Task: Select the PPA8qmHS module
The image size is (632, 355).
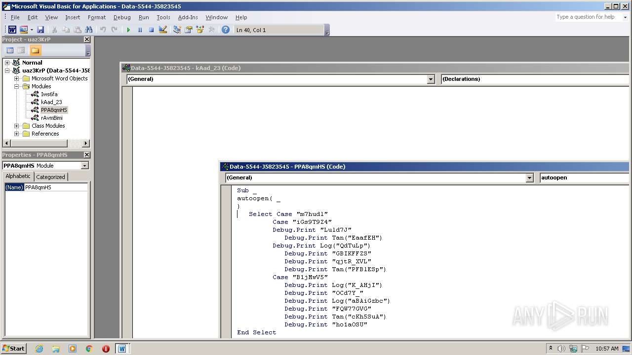Action: coord(54,110)
